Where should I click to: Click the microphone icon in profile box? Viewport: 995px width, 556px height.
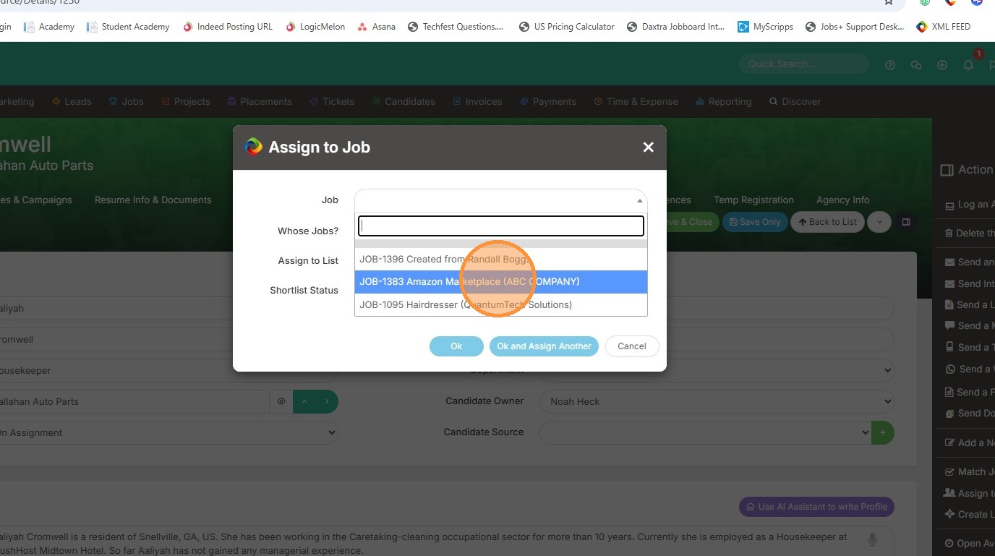[872, 539]
